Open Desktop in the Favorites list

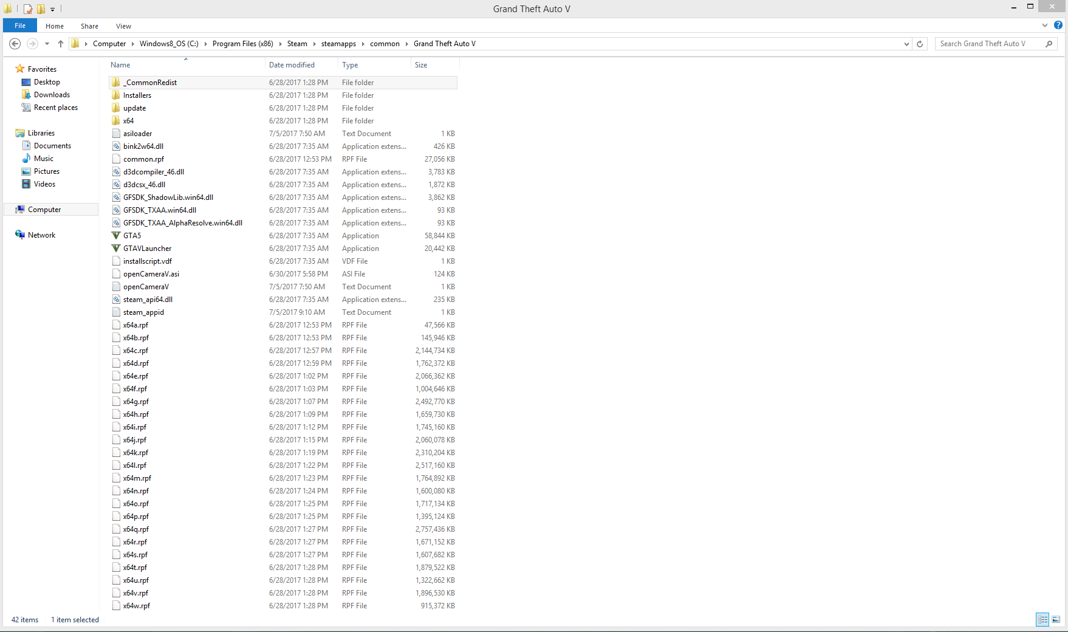[x=47, y=82]
